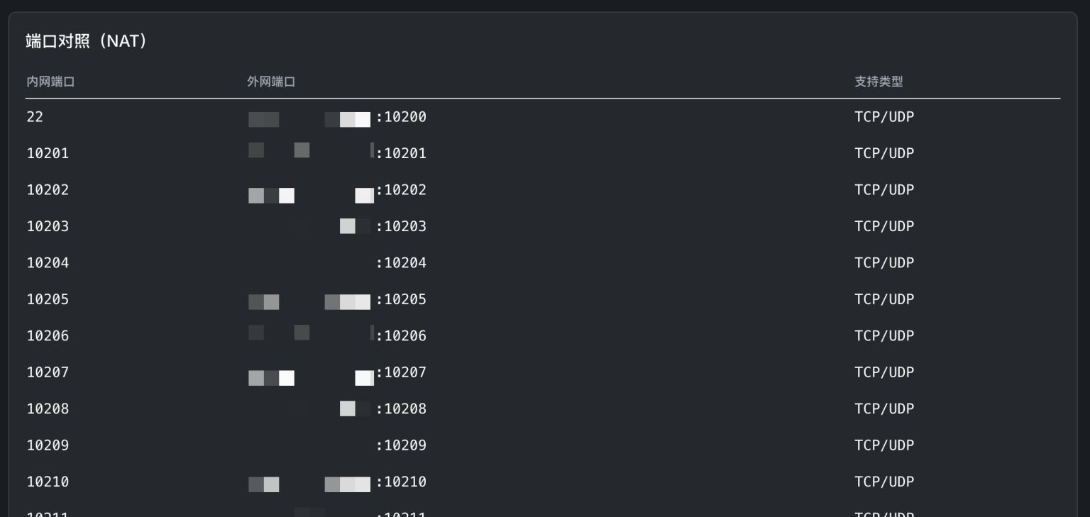Click the :10210 external port text
The width and height of the screenshot is (1090, 517).
[x=402, y=482]
